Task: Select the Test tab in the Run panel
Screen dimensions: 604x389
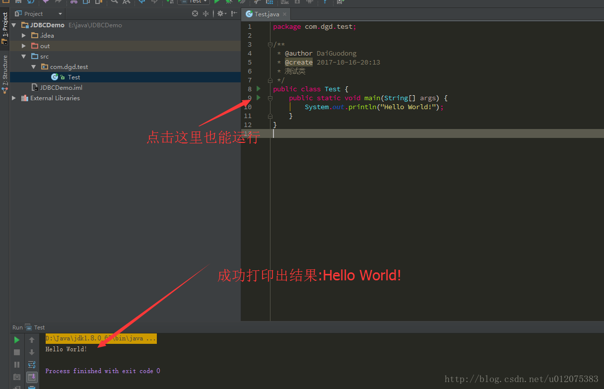Action: point(35,327)
